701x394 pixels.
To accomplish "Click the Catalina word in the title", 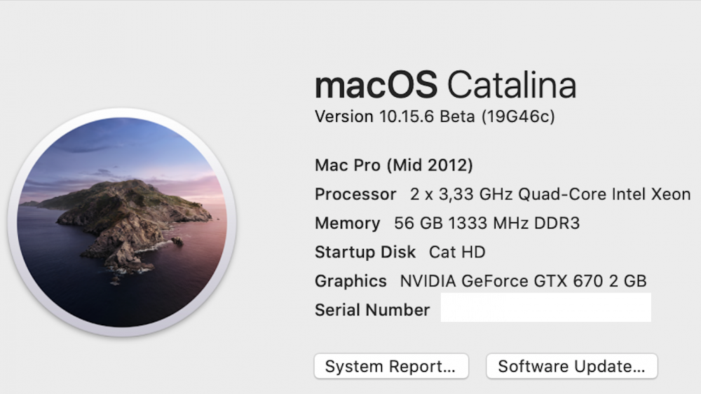I will [512, 85].
